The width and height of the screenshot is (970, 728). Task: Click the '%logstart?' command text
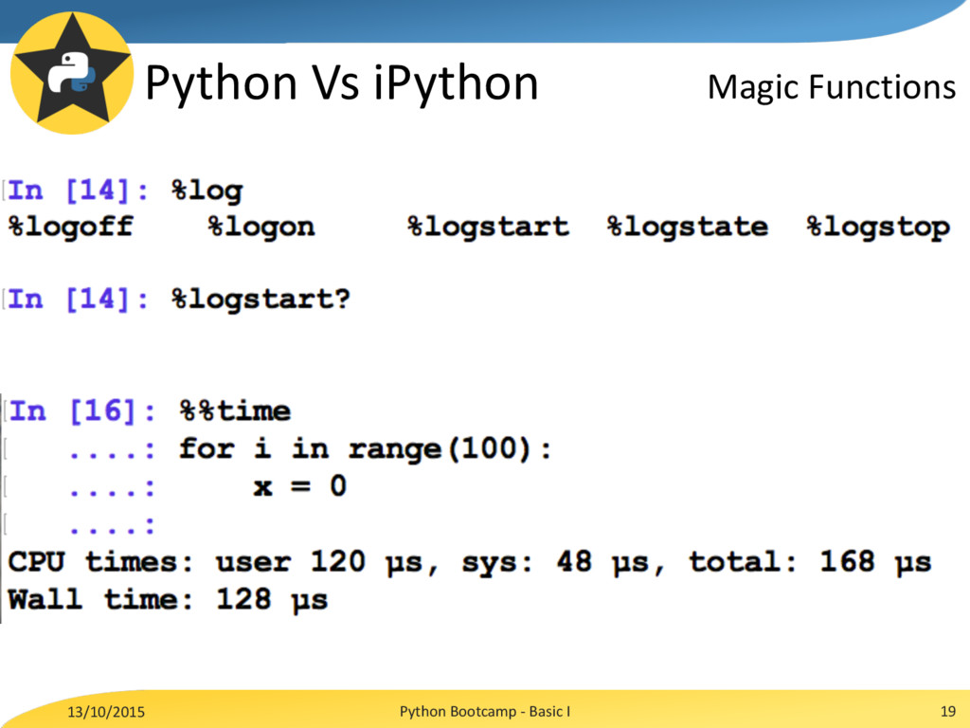pyautogui.click(x=260, y=300)
